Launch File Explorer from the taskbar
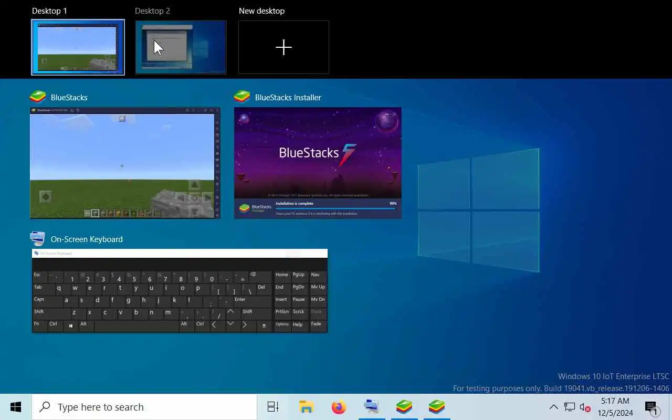 click(x=306, y=407)
